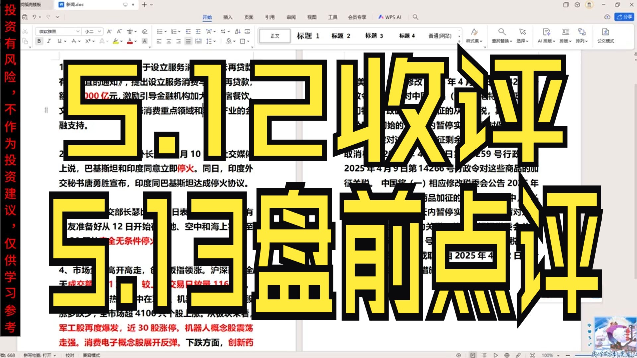
Task: Click the Bulleted list icon
Action: click(160, 31)
